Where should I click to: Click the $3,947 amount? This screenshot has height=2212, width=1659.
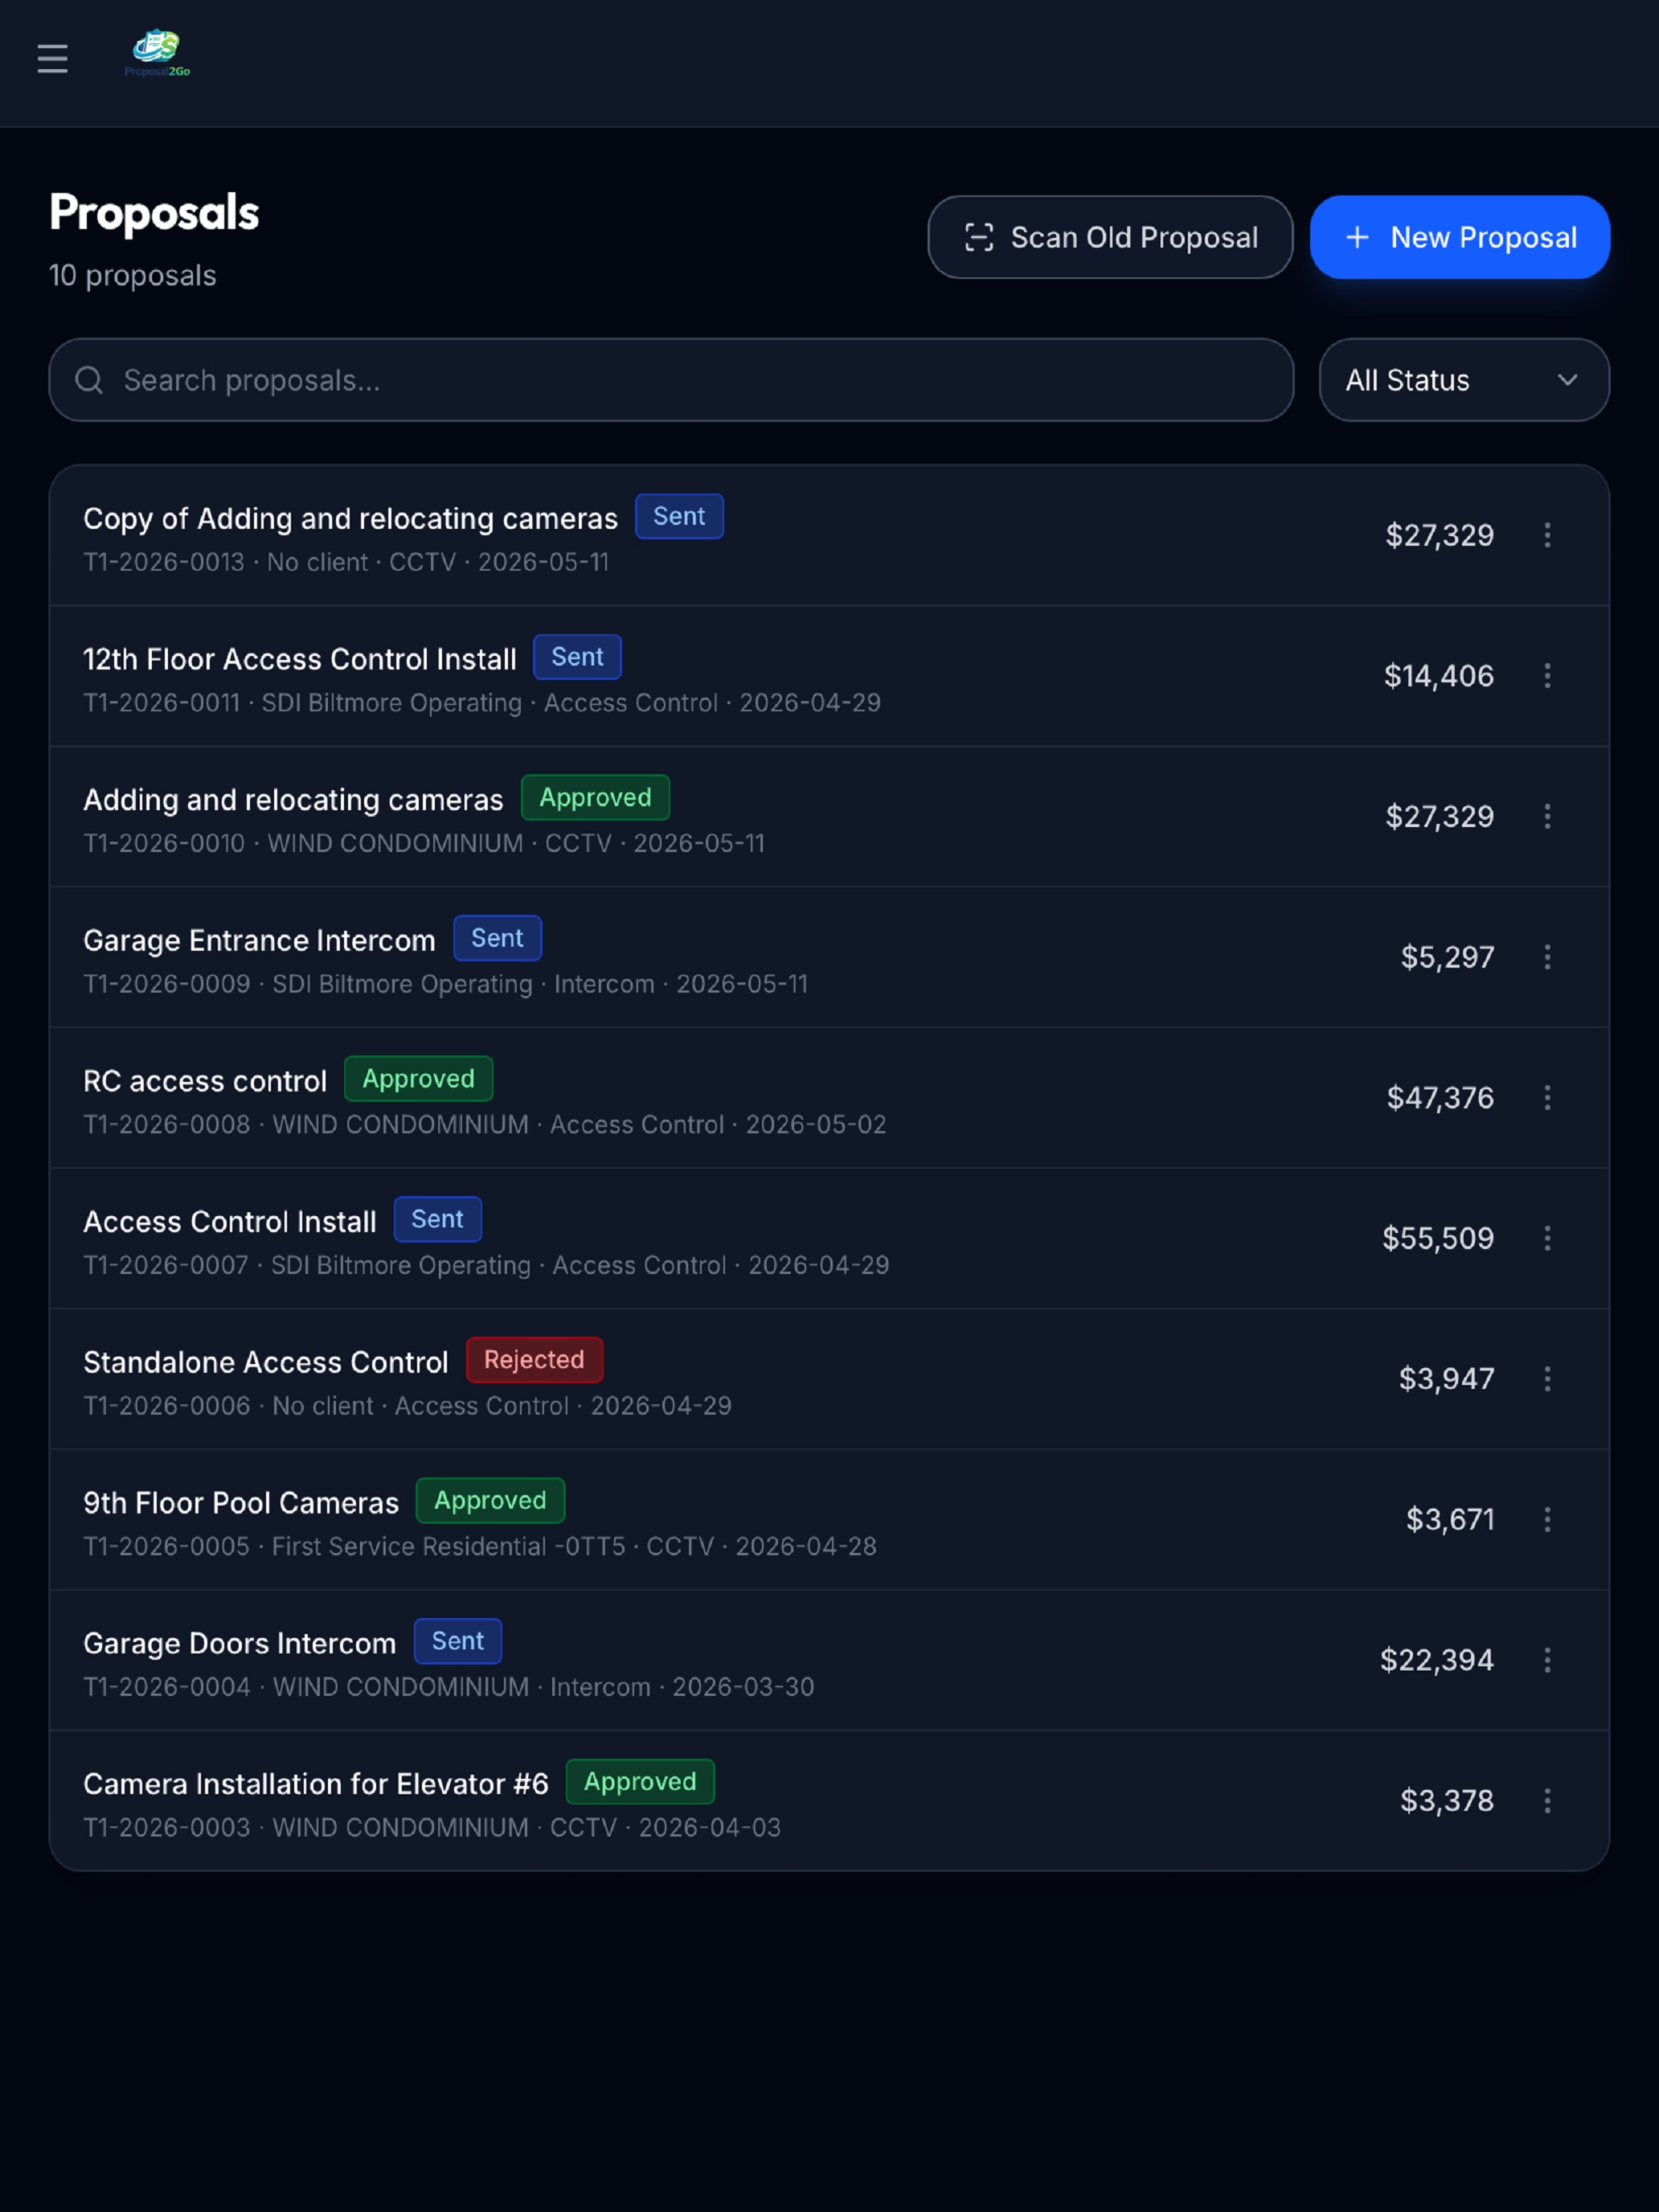[1446, 1379]
